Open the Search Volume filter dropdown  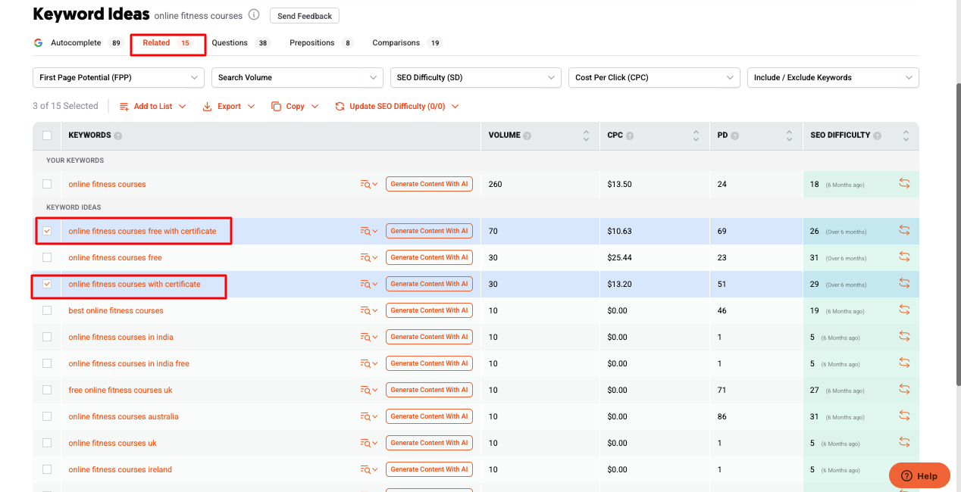pyautogui.click(x=297, y=77)
